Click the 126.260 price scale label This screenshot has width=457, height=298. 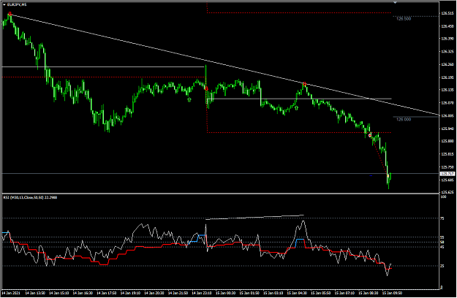coord(447,64)
